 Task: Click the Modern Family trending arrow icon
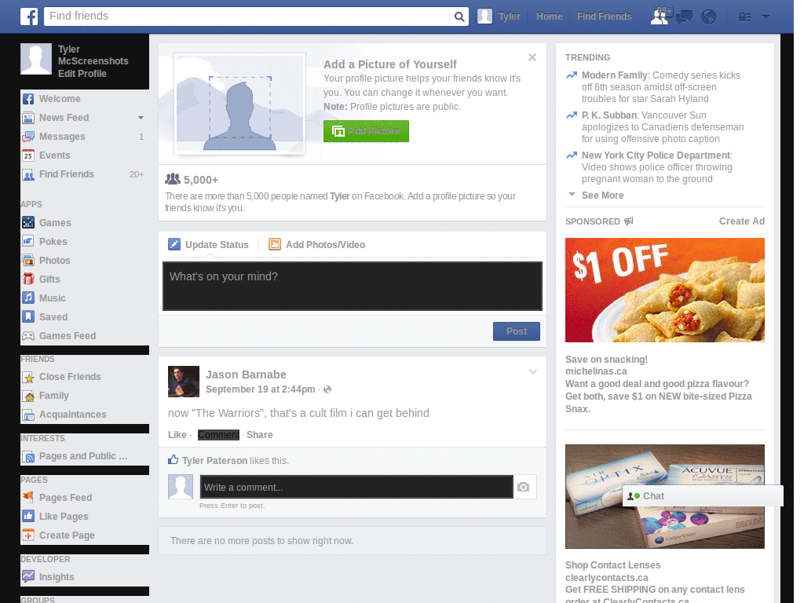[x=572, y=75]
